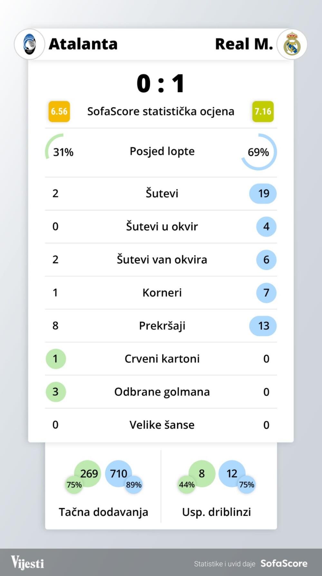Click Real Madrid's 7.16 rating badge

click(x=263, y=111)
